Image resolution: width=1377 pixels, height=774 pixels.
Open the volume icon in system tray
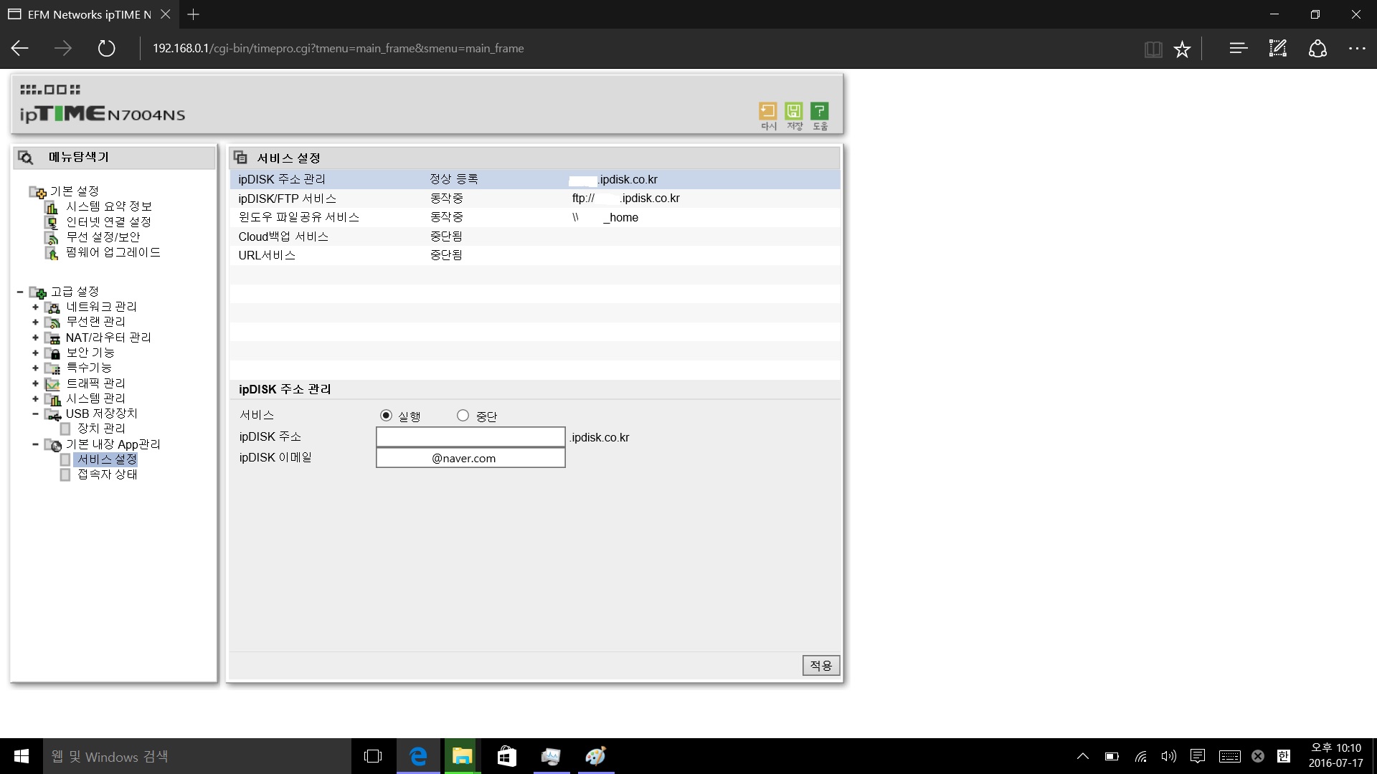pos(1168,756)
